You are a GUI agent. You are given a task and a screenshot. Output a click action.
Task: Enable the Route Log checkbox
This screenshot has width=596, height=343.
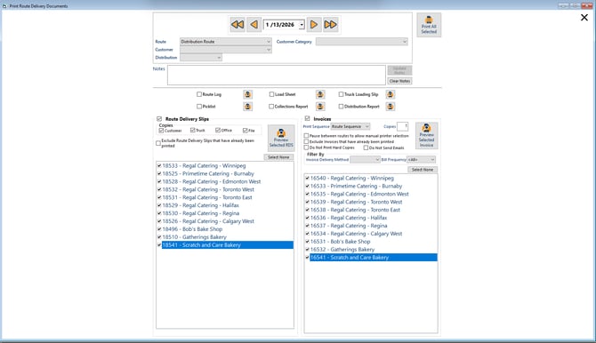[x=199, y=94]
